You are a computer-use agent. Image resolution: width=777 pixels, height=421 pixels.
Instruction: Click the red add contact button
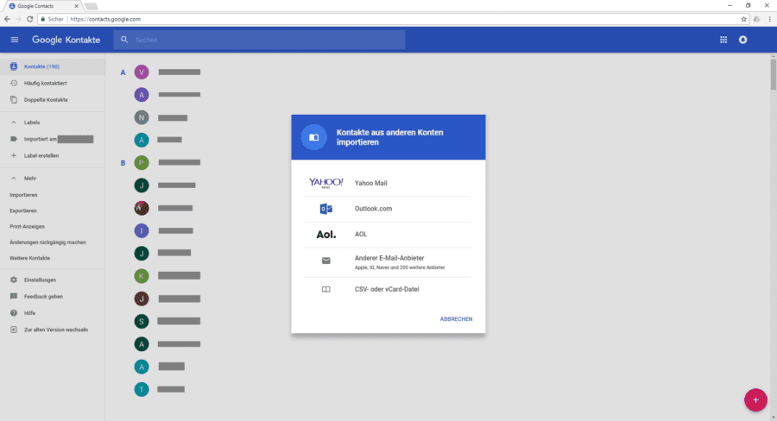(x=755, y=399)
